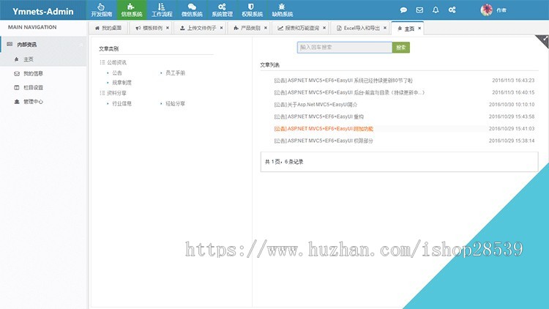
Task: Open the 工作流程 top menu
Action: pos(162,10)
